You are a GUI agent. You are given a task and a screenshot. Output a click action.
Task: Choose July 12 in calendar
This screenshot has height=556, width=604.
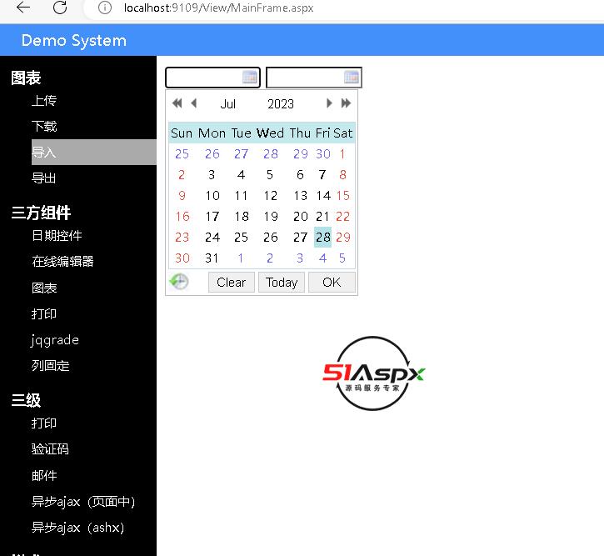pos(271,195)
